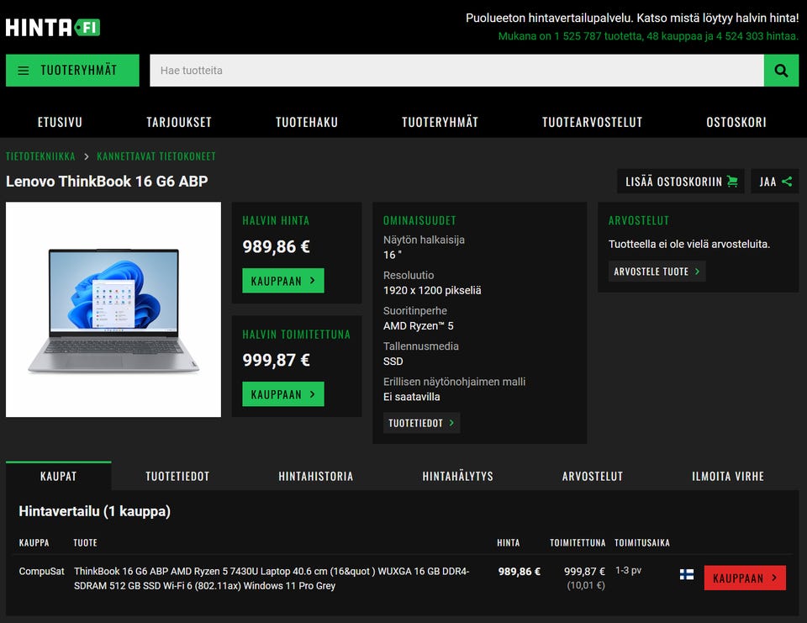The height and width of the screenshot is (623, 807).
Task: Open Tuotearvostelut in navigation bar
Action: [x=593, y=122]
